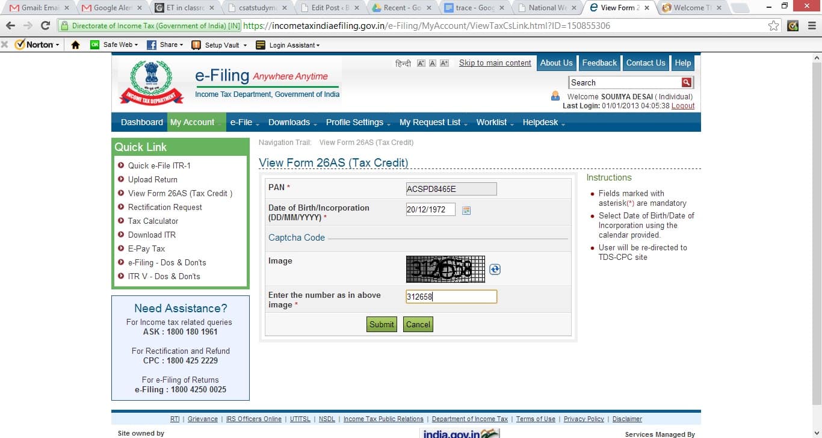Click the Norton home icon

pyautogui.click(x=75, y=45)
